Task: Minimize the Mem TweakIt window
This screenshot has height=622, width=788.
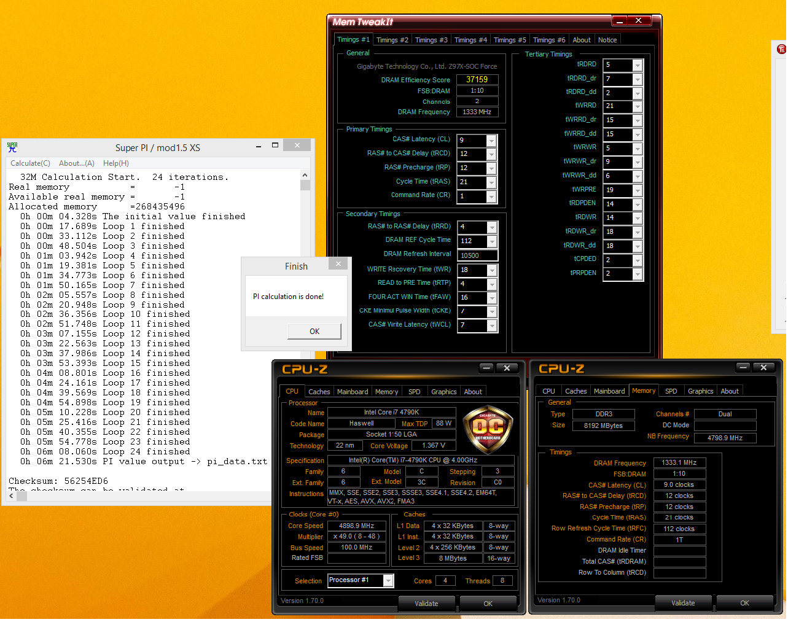Action: tap(620, 21)
